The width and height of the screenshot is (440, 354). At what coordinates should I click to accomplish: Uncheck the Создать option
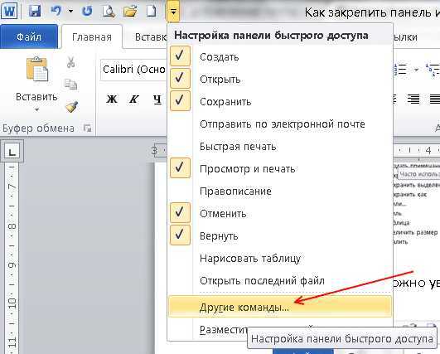click(x=180, y=56)
